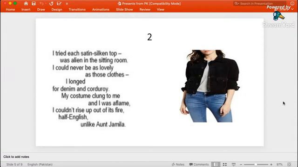
Task: Open the Animations tab
Action: (101, 9)
